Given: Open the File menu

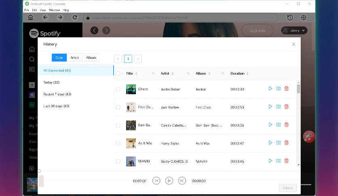Looking at the screenshot, I should 27,10.
